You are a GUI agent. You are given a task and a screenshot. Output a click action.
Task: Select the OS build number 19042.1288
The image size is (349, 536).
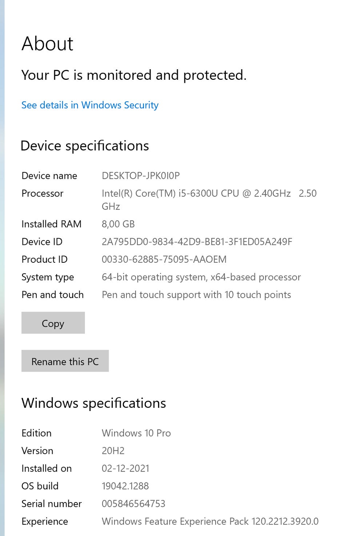(125, 486)
